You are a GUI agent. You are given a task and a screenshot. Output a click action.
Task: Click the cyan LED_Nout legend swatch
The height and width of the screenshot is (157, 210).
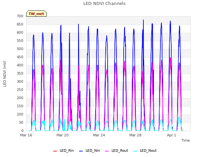[x=135, y=151]
